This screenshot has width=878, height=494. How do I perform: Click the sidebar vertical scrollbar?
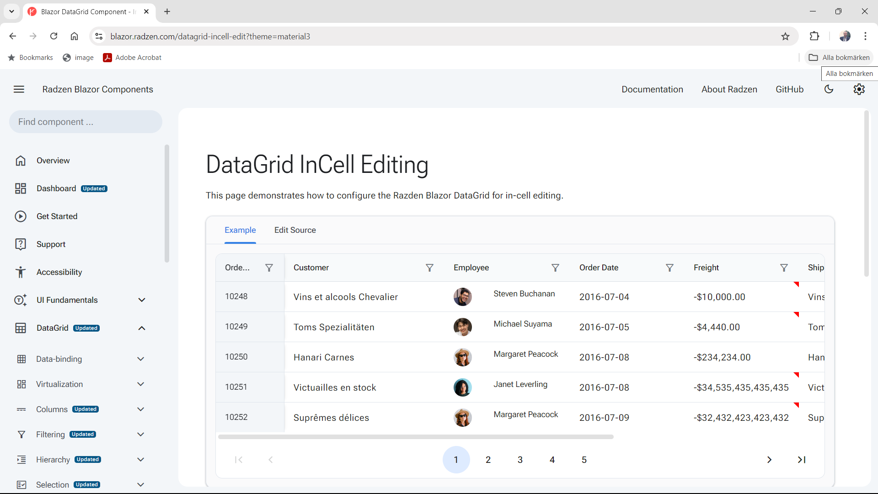coord(167,204)
